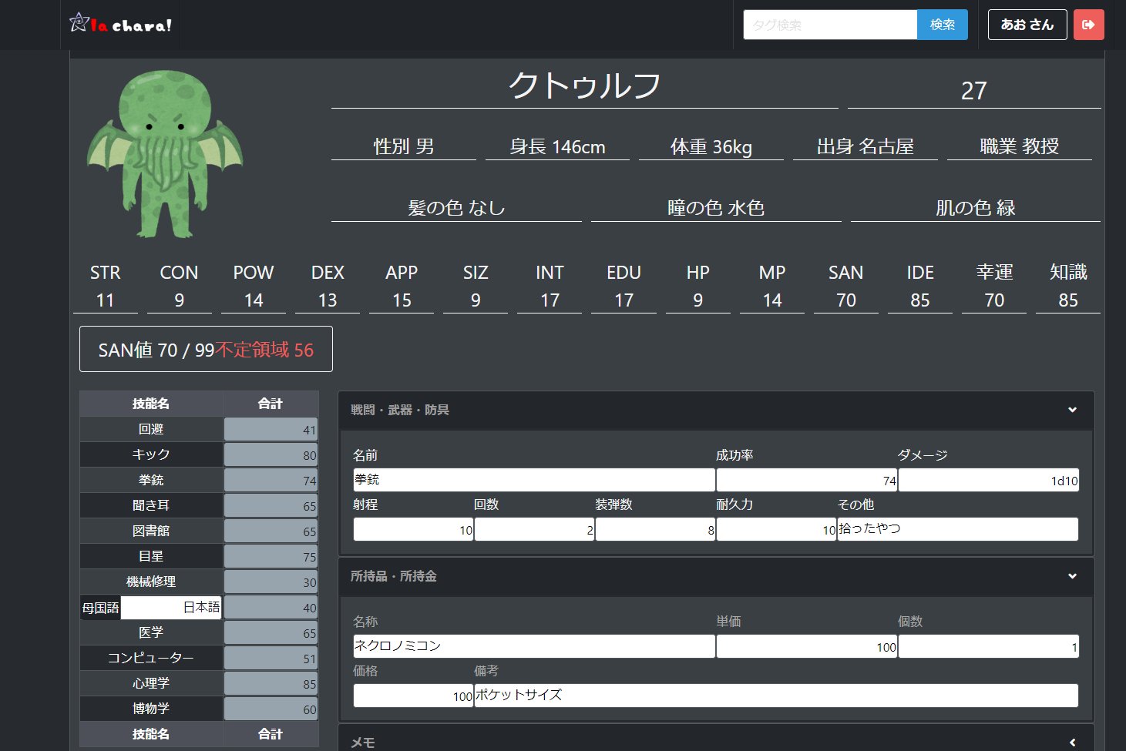Image resolution: width=1126 pixels, height=751 pixels.
Task: Click the 戦闘・武器・防具 panel header
Action: point(716,411)
